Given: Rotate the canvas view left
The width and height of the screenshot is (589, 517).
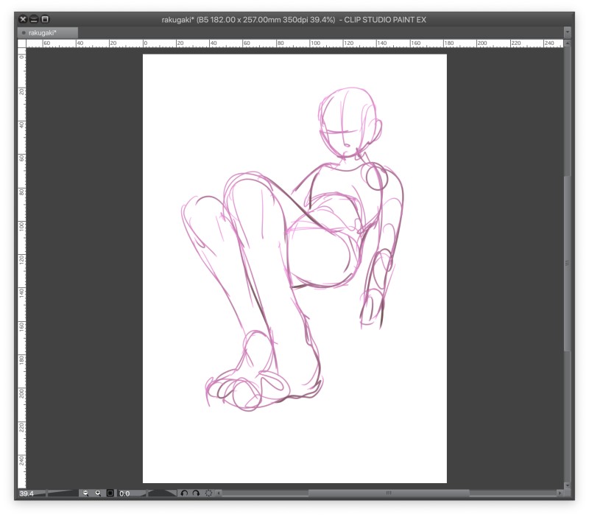Looking at the screenshot, I should (184, 493).
